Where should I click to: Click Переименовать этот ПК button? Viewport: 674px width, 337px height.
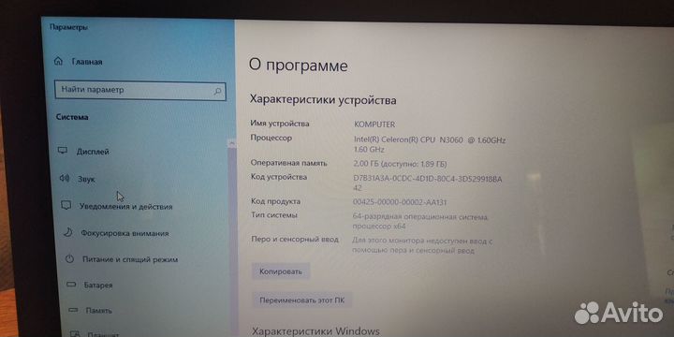point(301,300)
